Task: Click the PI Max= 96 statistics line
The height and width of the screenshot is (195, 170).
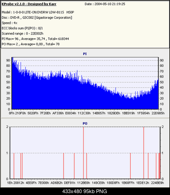Action: click(35, 39)
